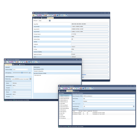Click new configuration icon in Monitoring window toolbar
139x139 pixels.
coord(36,15)
